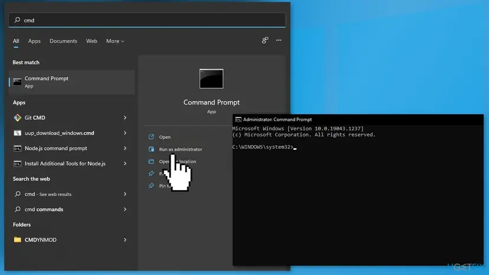Click the Command Prompt title in the preview pane
489x275 pixels.
211,102
